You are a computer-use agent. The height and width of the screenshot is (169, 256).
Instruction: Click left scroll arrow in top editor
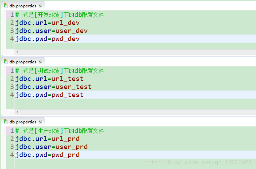17,52
